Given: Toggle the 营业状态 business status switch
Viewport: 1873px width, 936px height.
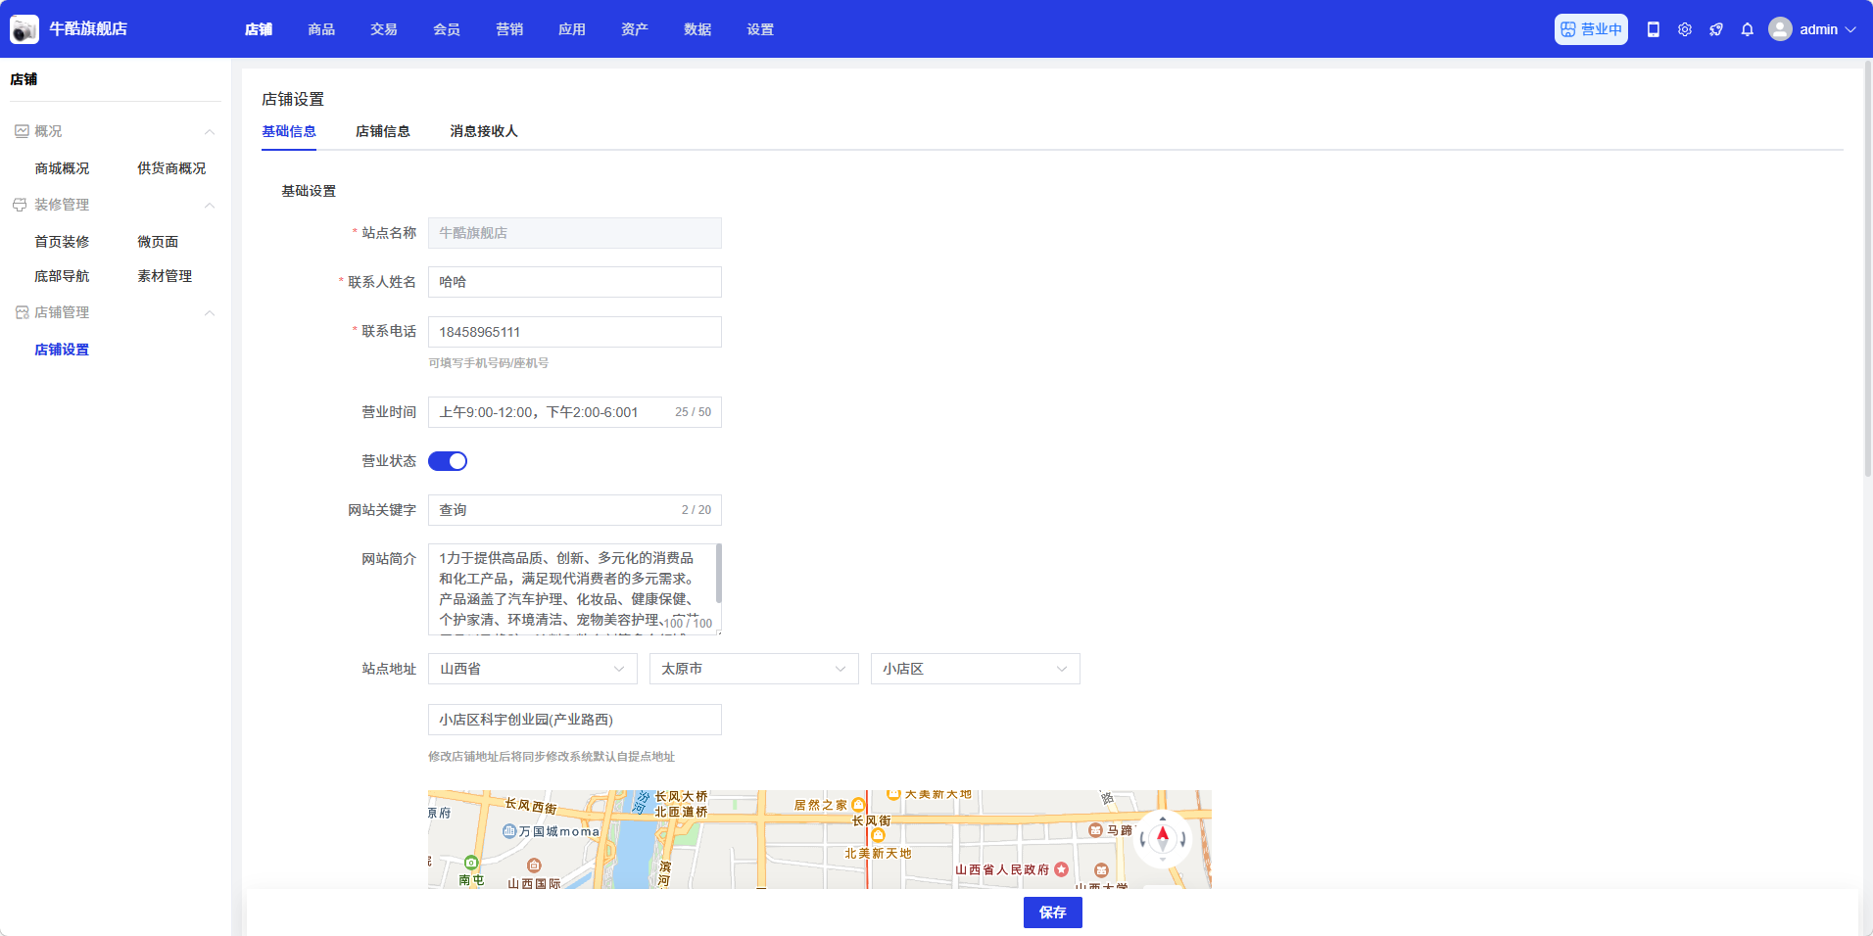Looking at the screenshot, I should click(448, 461).
